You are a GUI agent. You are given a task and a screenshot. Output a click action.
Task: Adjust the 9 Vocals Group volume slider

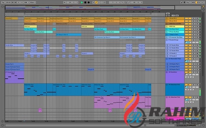(x=188, y=42)
